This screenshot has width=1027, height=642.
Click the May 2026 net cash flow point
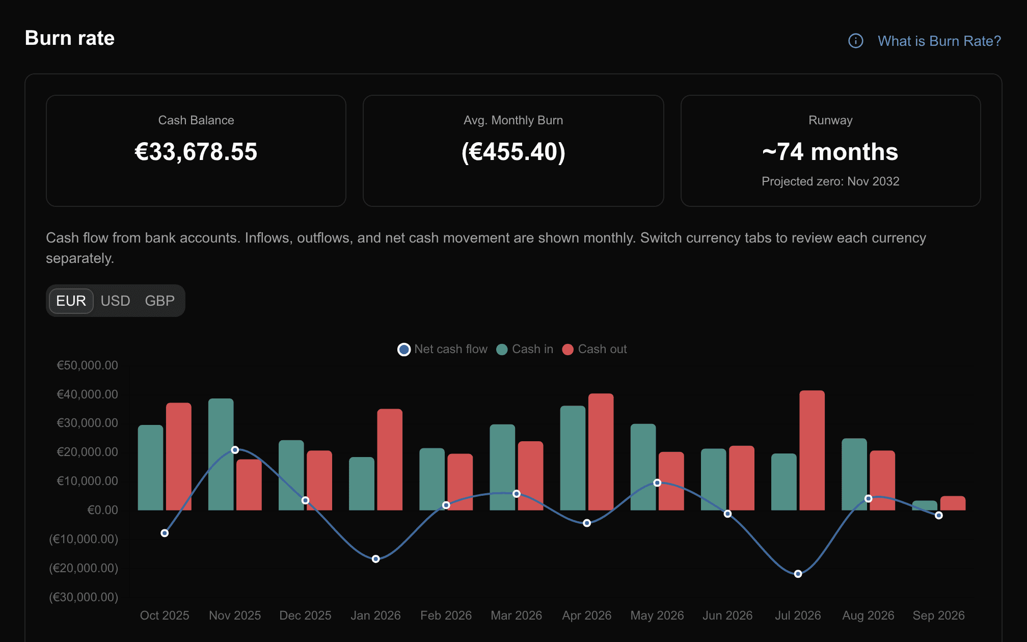pos(657,483)
